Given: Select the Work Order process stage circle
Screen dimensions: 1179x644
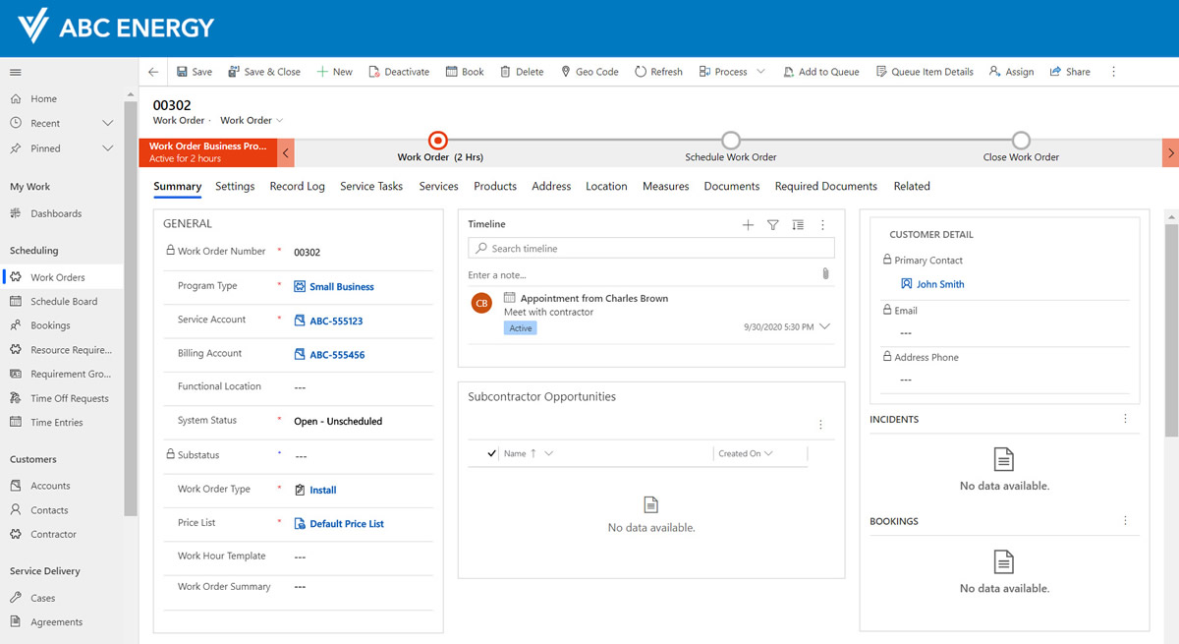Looking at the screenshot, I should (x=439, y=141).
